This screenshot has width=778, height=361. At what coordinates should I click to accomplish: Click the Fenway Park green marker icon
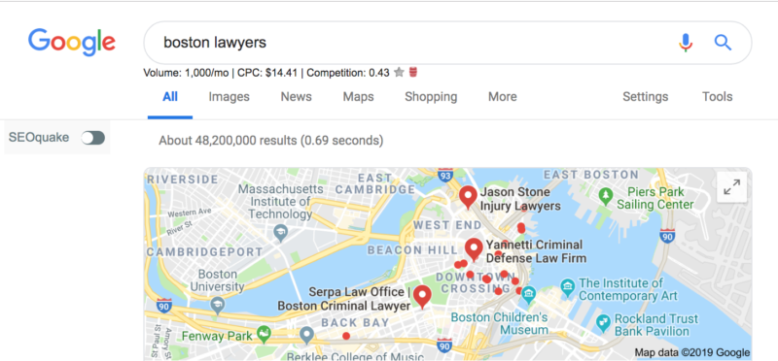tap(264, 335)
